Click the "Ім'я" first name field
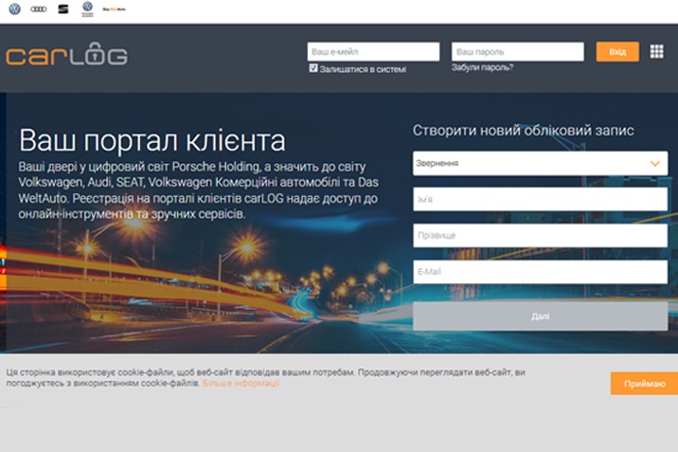This screenshot has width=678, height=452. [x=540, y=199]
